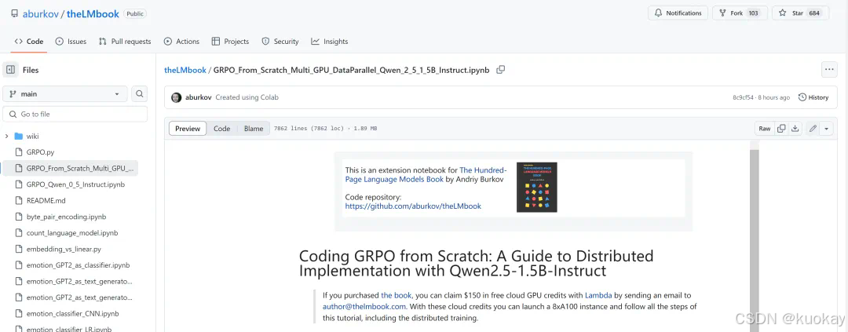Switch to the Code view toggle

221,129
